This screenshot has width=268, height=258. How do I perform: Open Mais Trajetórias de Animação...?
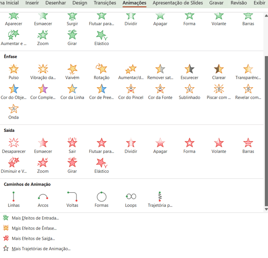point(37,248)
